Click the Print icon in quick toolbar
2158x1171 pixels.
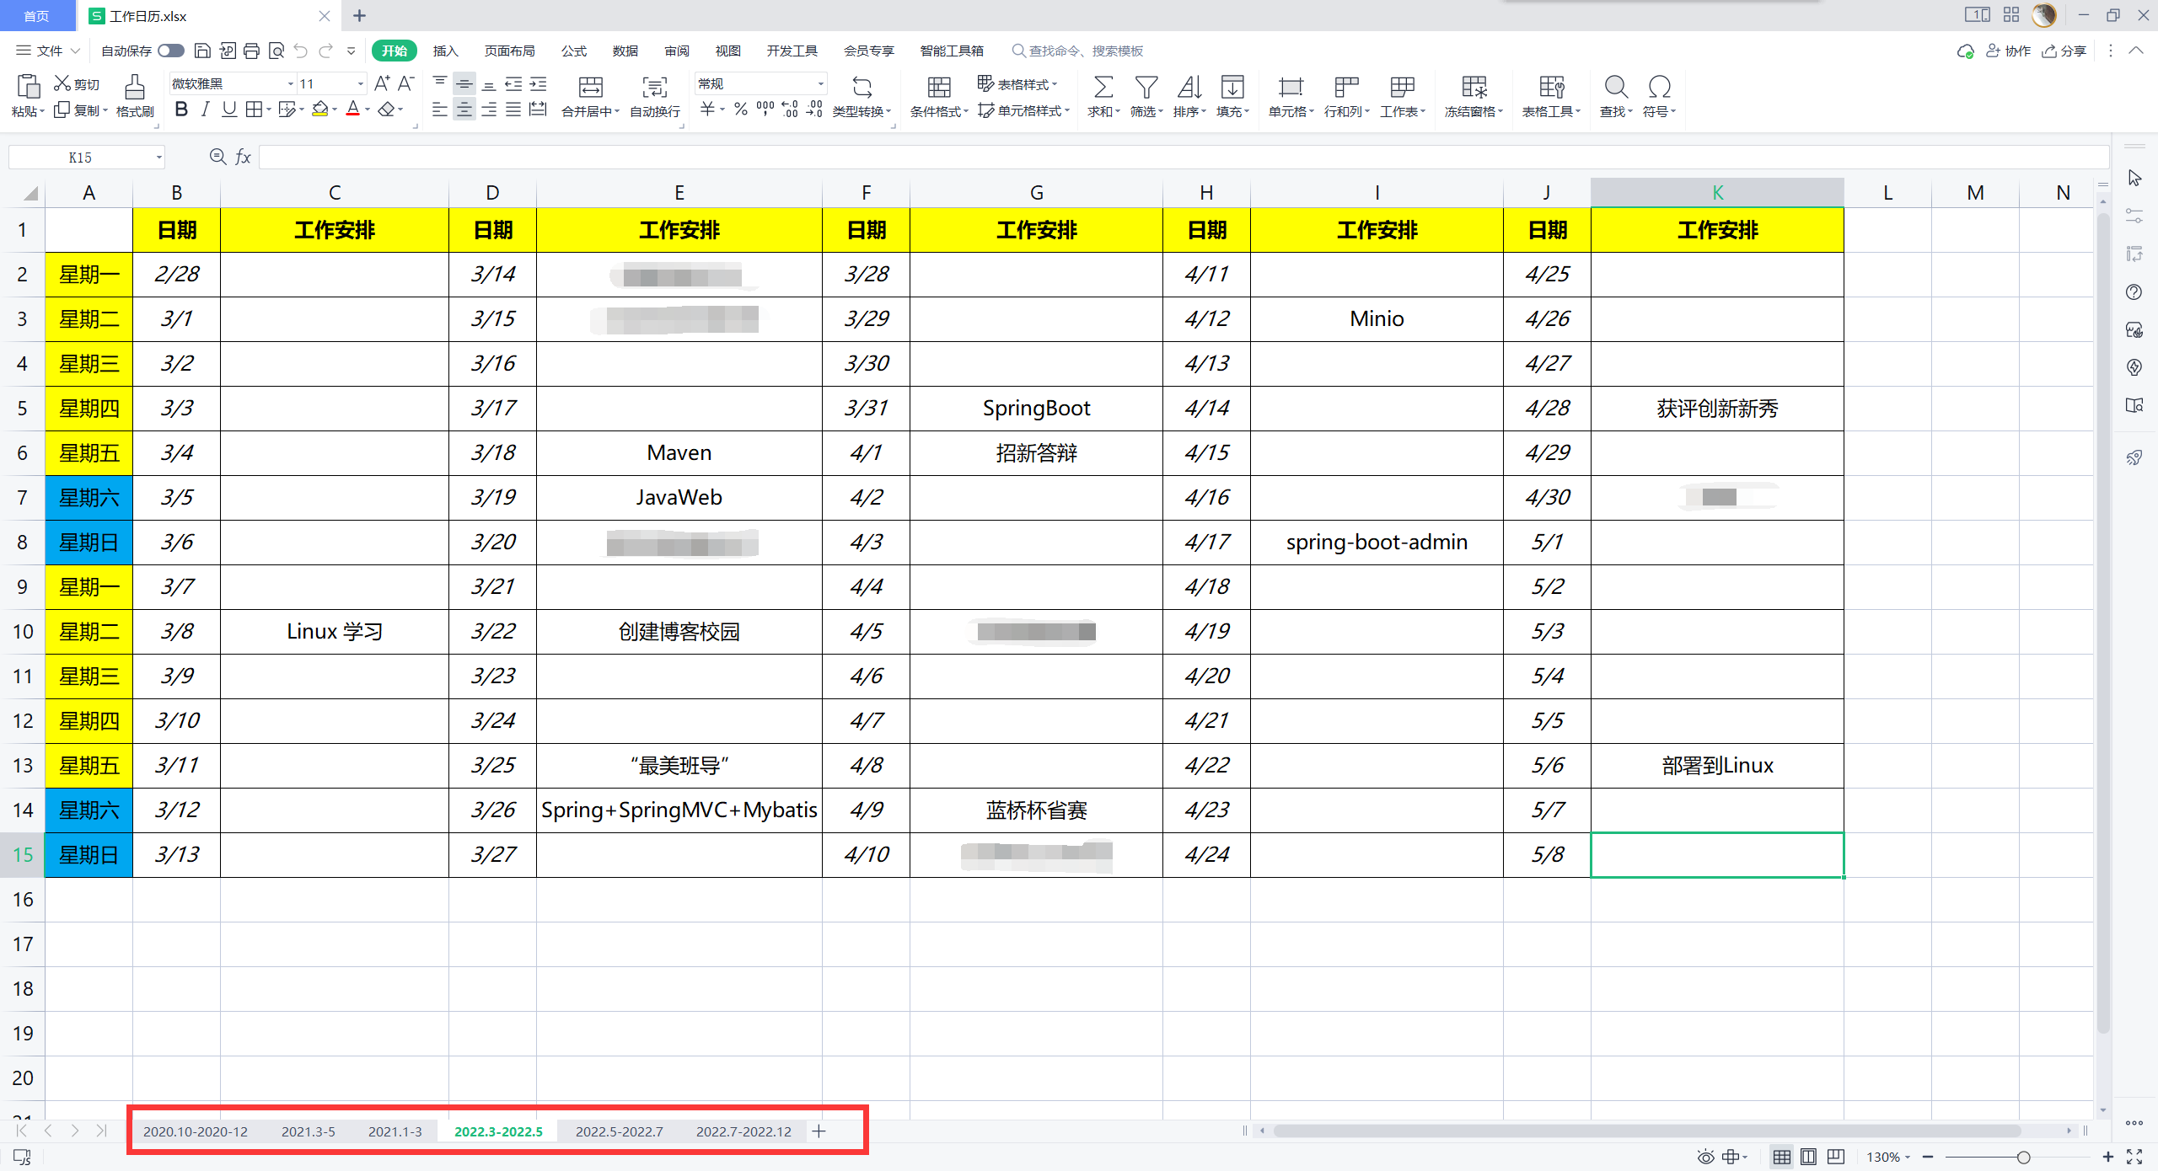click(x=251, y=51)
